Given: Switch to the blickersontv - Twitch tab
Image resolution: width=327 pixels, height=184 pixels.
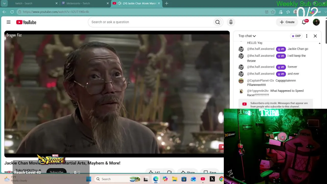Looking at the screenshot, I should click(78, 3).
